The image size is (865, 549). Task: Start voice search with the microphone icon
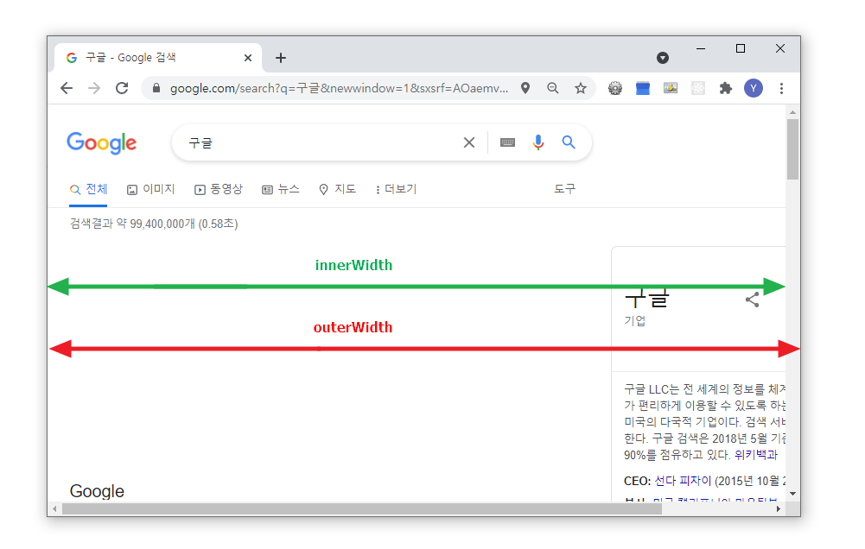point(537,142)
